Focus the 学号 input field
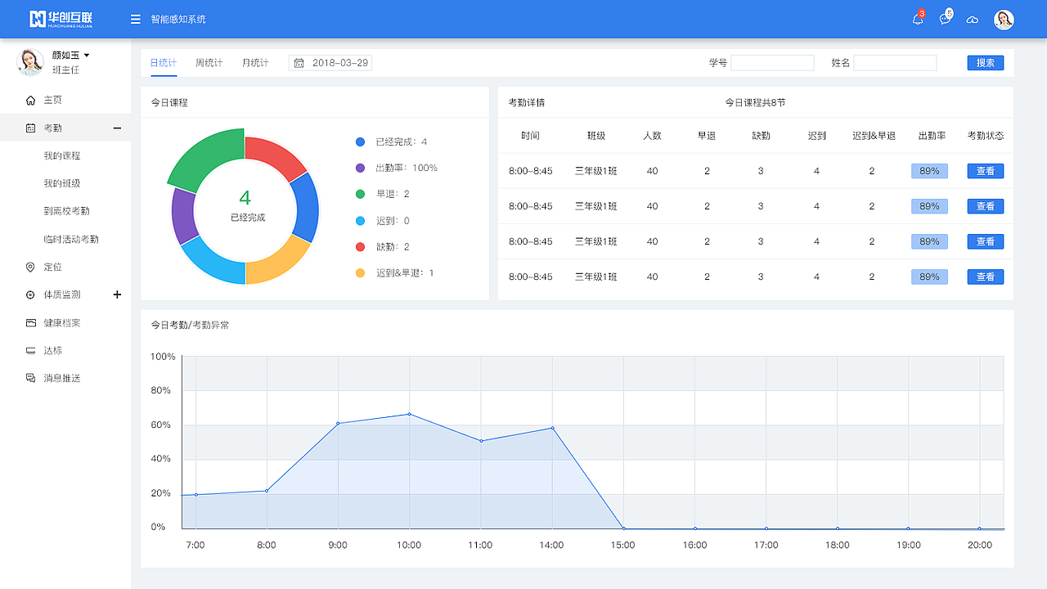Viewport: 1047px width, 589px height. pyautogui.click(x=773, y=63)
